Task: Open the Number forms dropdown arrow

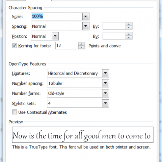Action: [x=105, y=93]
